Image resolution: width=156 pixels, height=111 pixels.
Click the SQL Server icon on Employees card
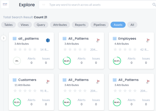pos(148,40)
